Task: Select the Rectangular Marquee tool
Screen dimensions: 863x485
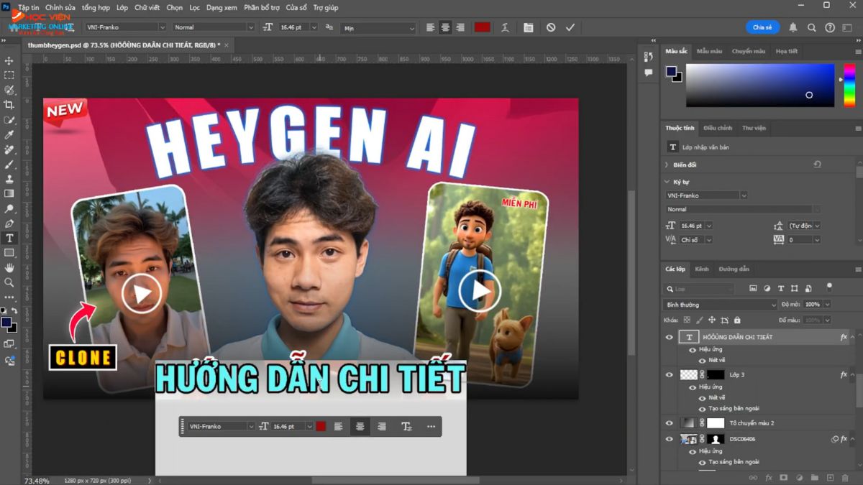Action: [x=9, y=75]
